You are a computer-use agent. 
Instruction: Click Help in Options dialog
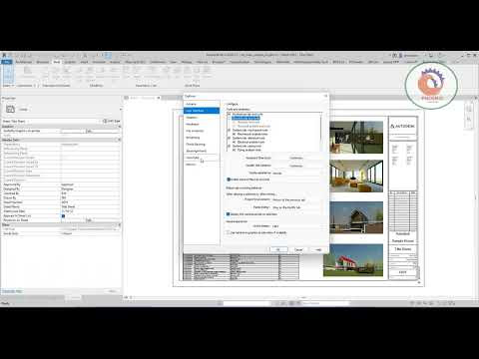coord(318,249)
